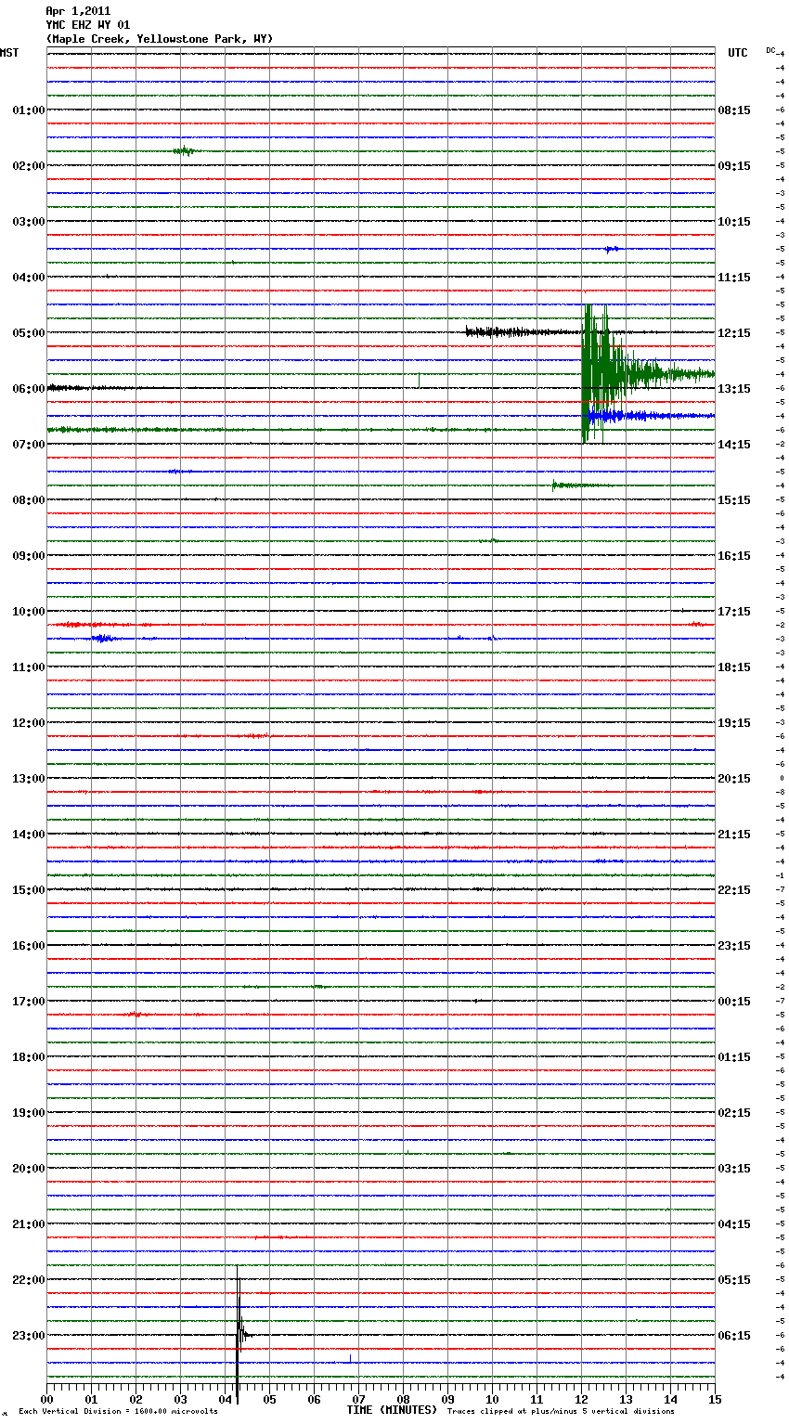Click minute tick label "04" on bottom axis
This screenshot has height=1424, width=789.
tap(225, 1399)
